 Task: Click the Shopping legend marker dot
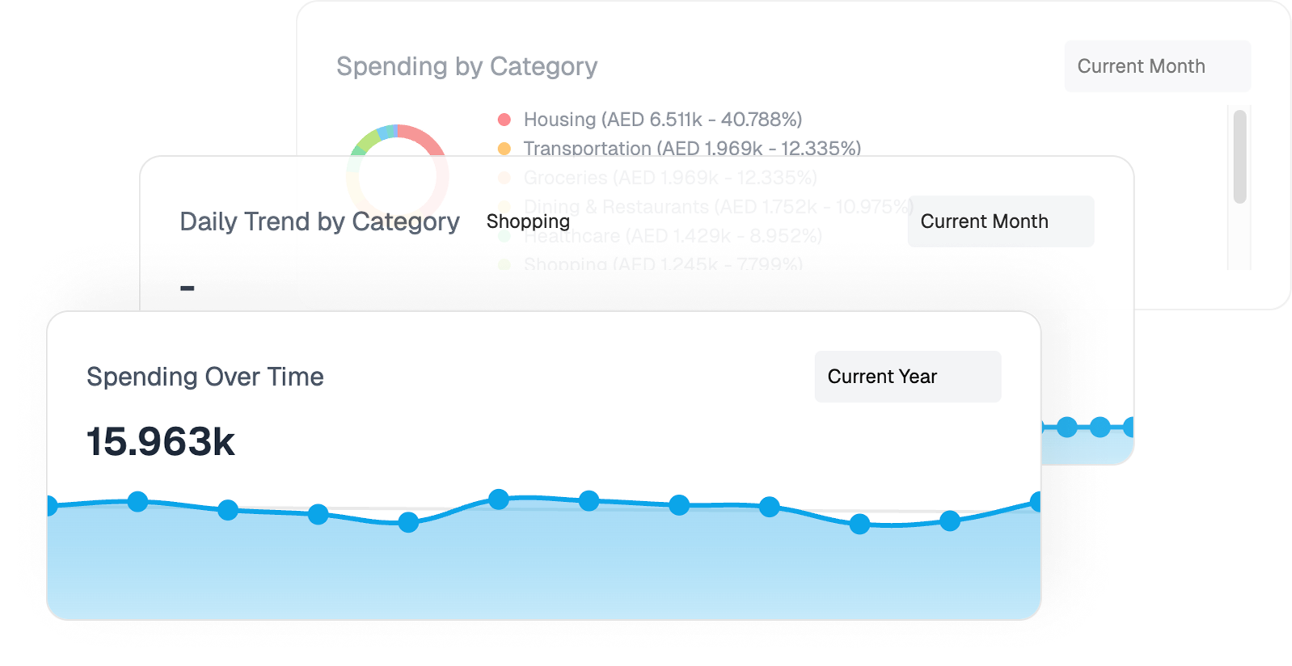pos(505,265)
